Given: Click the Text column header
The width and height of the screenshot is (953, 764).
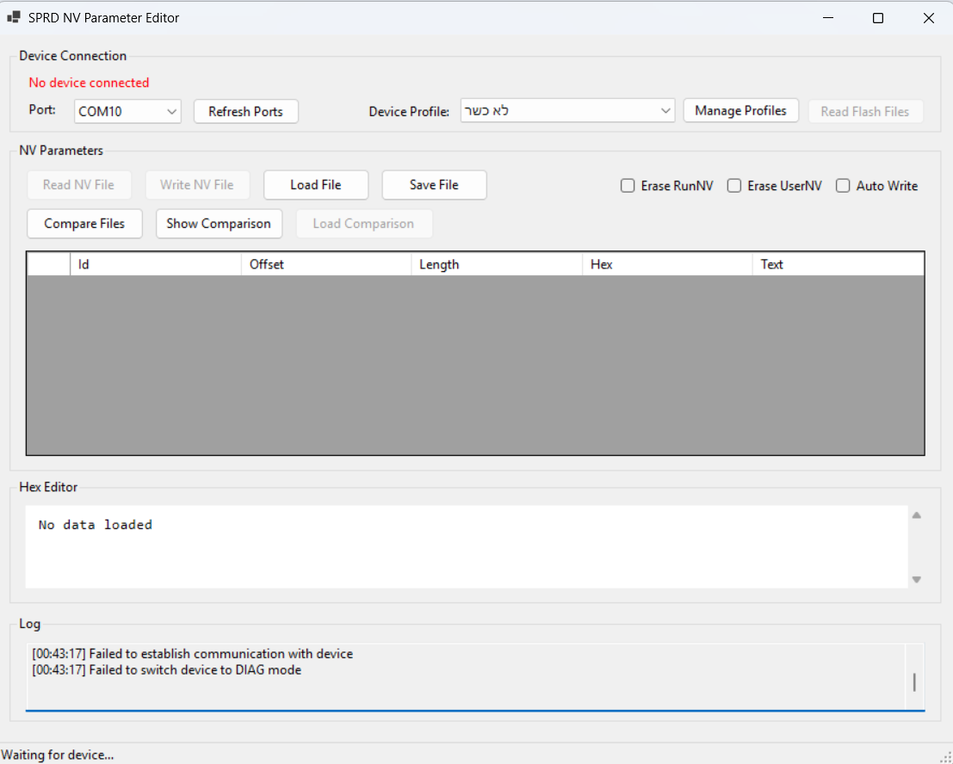Looking at the screenshot, I should 837,264.
